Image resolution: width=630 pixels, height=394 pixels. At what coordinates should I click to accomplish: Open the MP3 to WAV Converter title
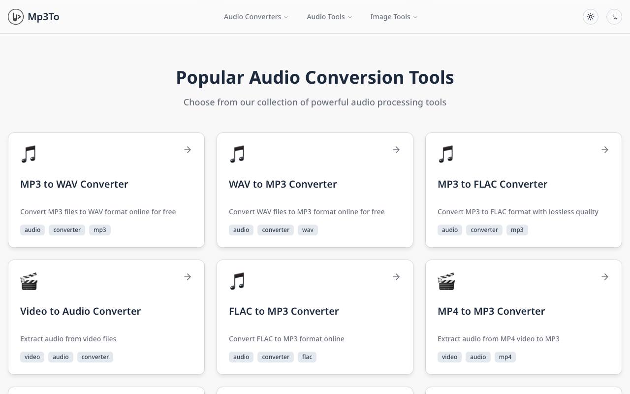pyautogui.click(x=74, y=184)
